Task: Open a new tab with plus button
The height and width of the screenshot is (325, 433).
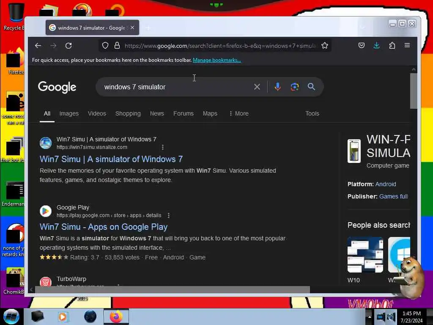Action: point(148,28)
